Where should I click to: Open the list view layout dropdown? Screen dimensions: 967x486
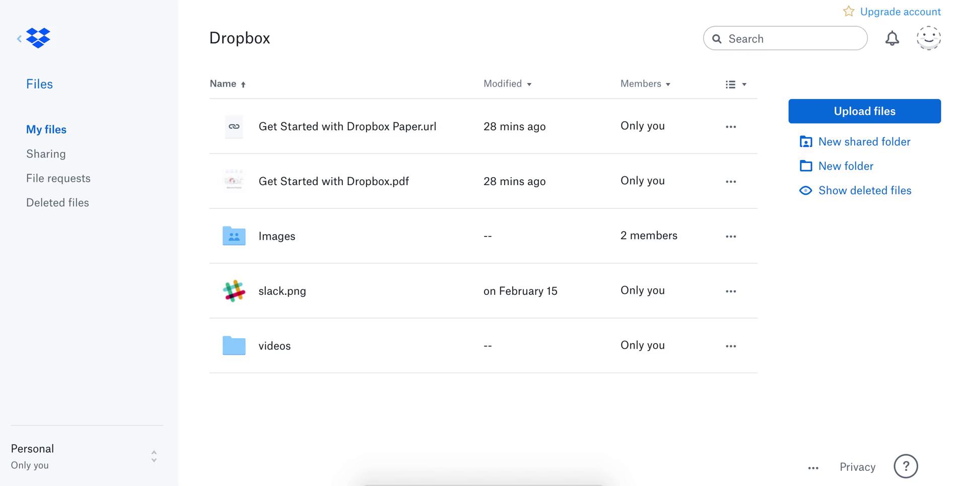coord(735,85)
